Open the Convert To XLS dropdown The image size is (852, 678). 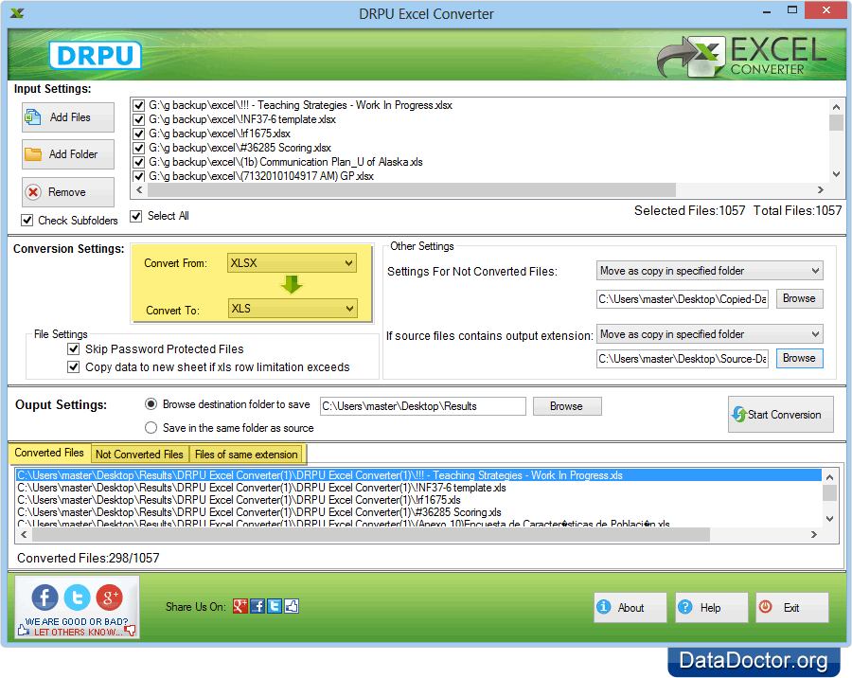292,309
